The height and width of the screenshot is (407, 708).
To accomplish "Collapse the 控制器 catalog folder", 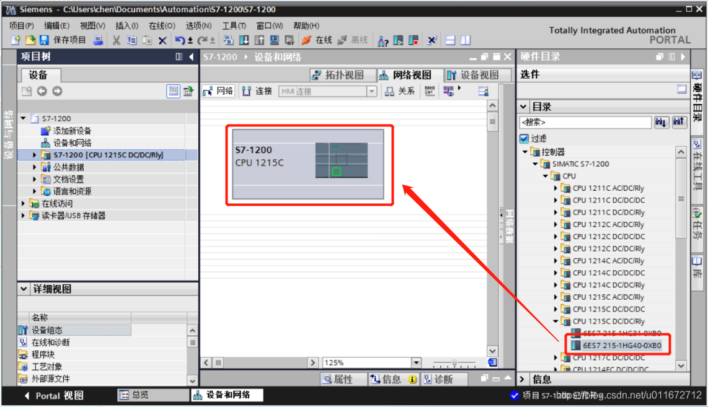I will (x=524, y=152).
